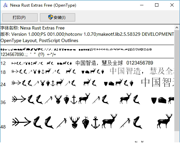
Task: Click the scrollbar up arrow
Action: click(x=177, y=27)
